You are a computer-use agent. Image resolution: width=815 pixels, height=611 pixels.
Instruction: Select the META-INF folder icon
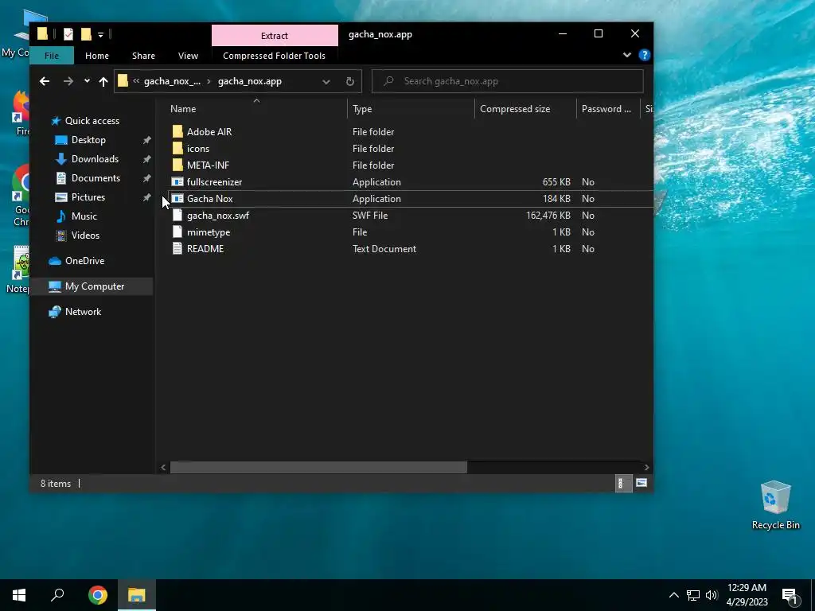177,165
